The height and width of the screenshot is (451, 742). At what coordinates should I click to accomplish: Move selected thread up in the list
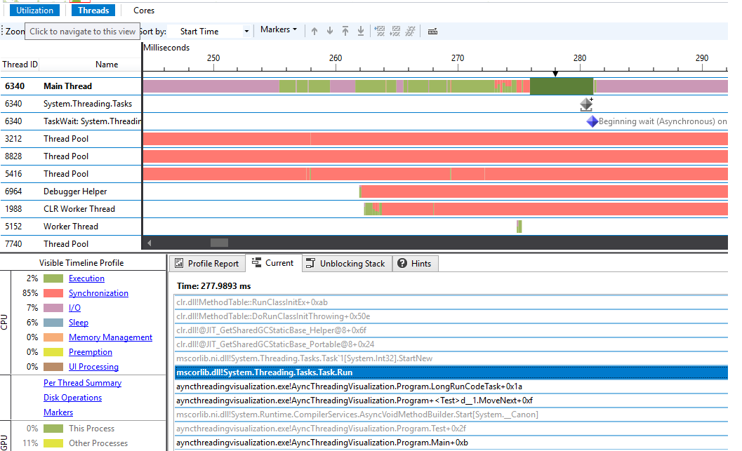pyautogui.click(x=314, y=31)
